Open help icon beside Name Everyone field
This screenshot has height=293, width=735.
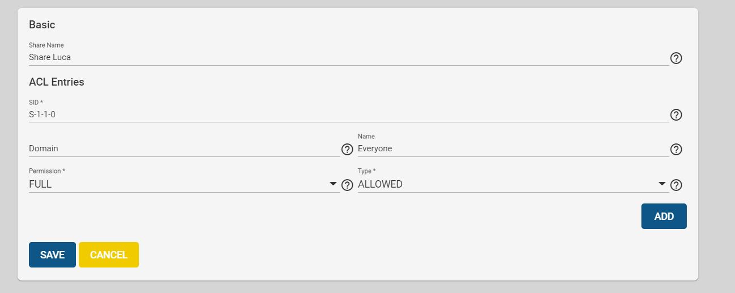tap(676, 150)
